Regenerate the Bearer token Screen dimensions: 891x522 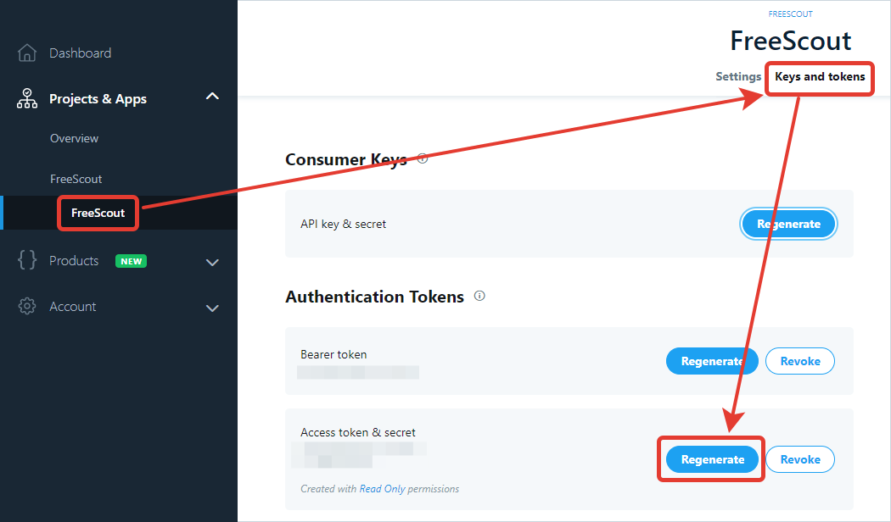tap(712, 361)
